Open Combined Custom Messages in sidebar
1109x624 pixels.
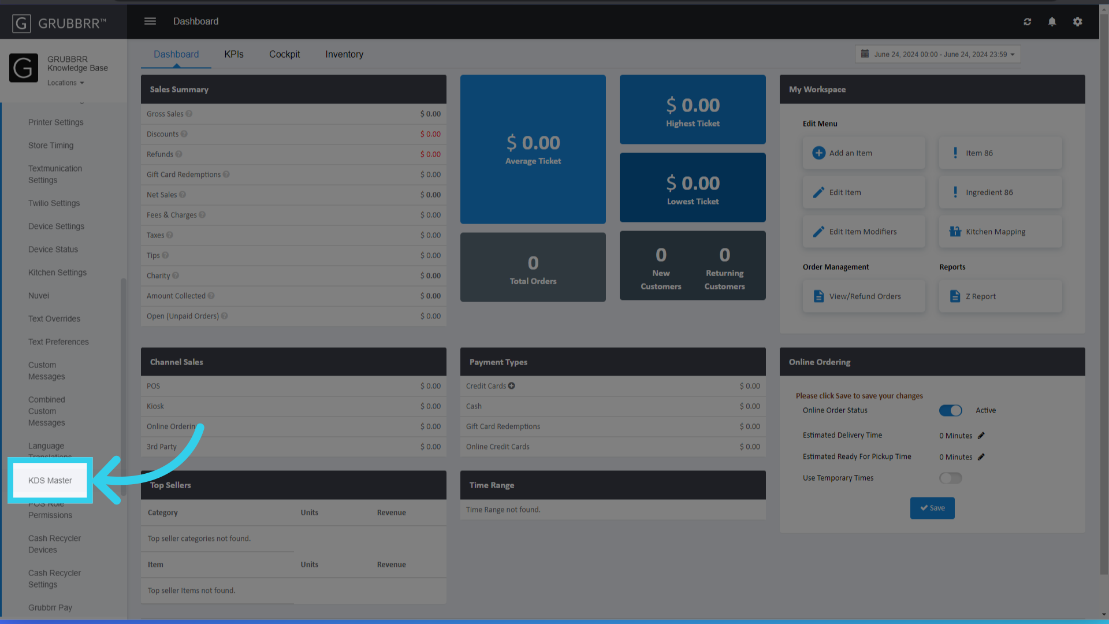(47, 411)
